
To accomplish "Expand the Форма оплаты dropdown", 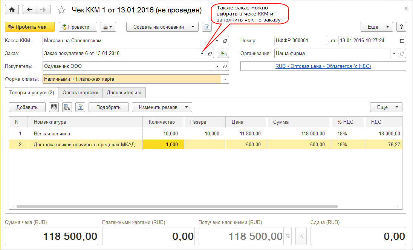I will tap(225, 79).
